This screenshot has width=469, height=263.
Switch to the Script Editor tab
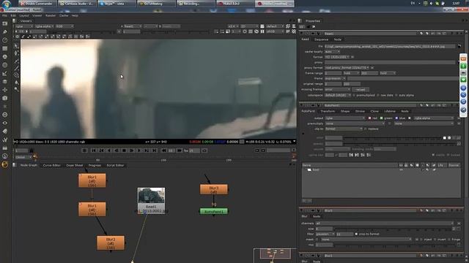click(x=115, y=165)
